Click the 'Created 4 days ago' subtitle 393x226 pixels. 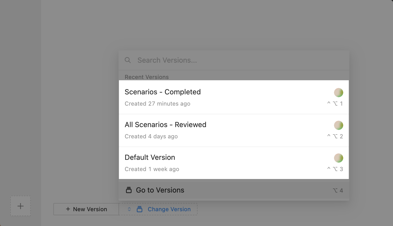(x=151, y=137)
